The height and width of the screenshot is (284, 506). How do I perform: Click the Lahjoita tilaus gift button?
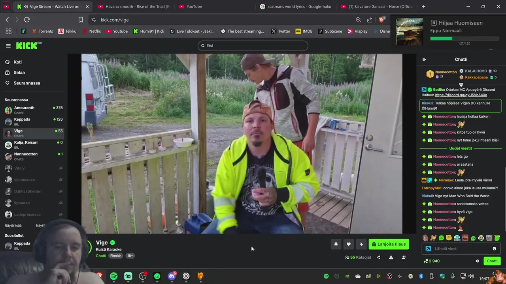[389, 244]
